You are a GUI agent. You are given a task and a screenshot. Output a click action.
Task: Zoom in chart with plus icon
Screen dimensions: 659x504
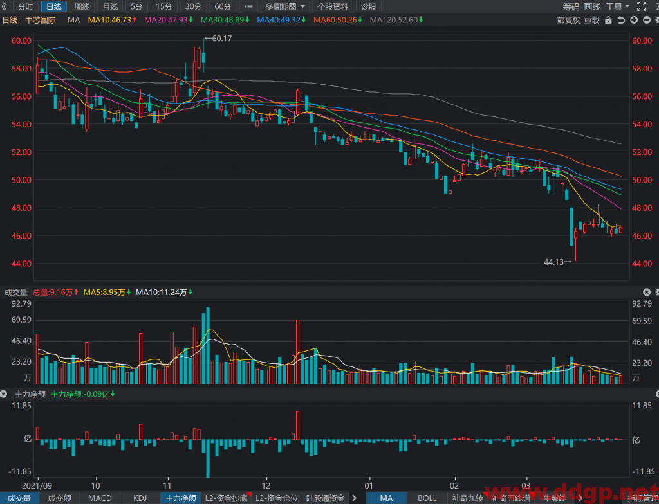tap(634, 20)
